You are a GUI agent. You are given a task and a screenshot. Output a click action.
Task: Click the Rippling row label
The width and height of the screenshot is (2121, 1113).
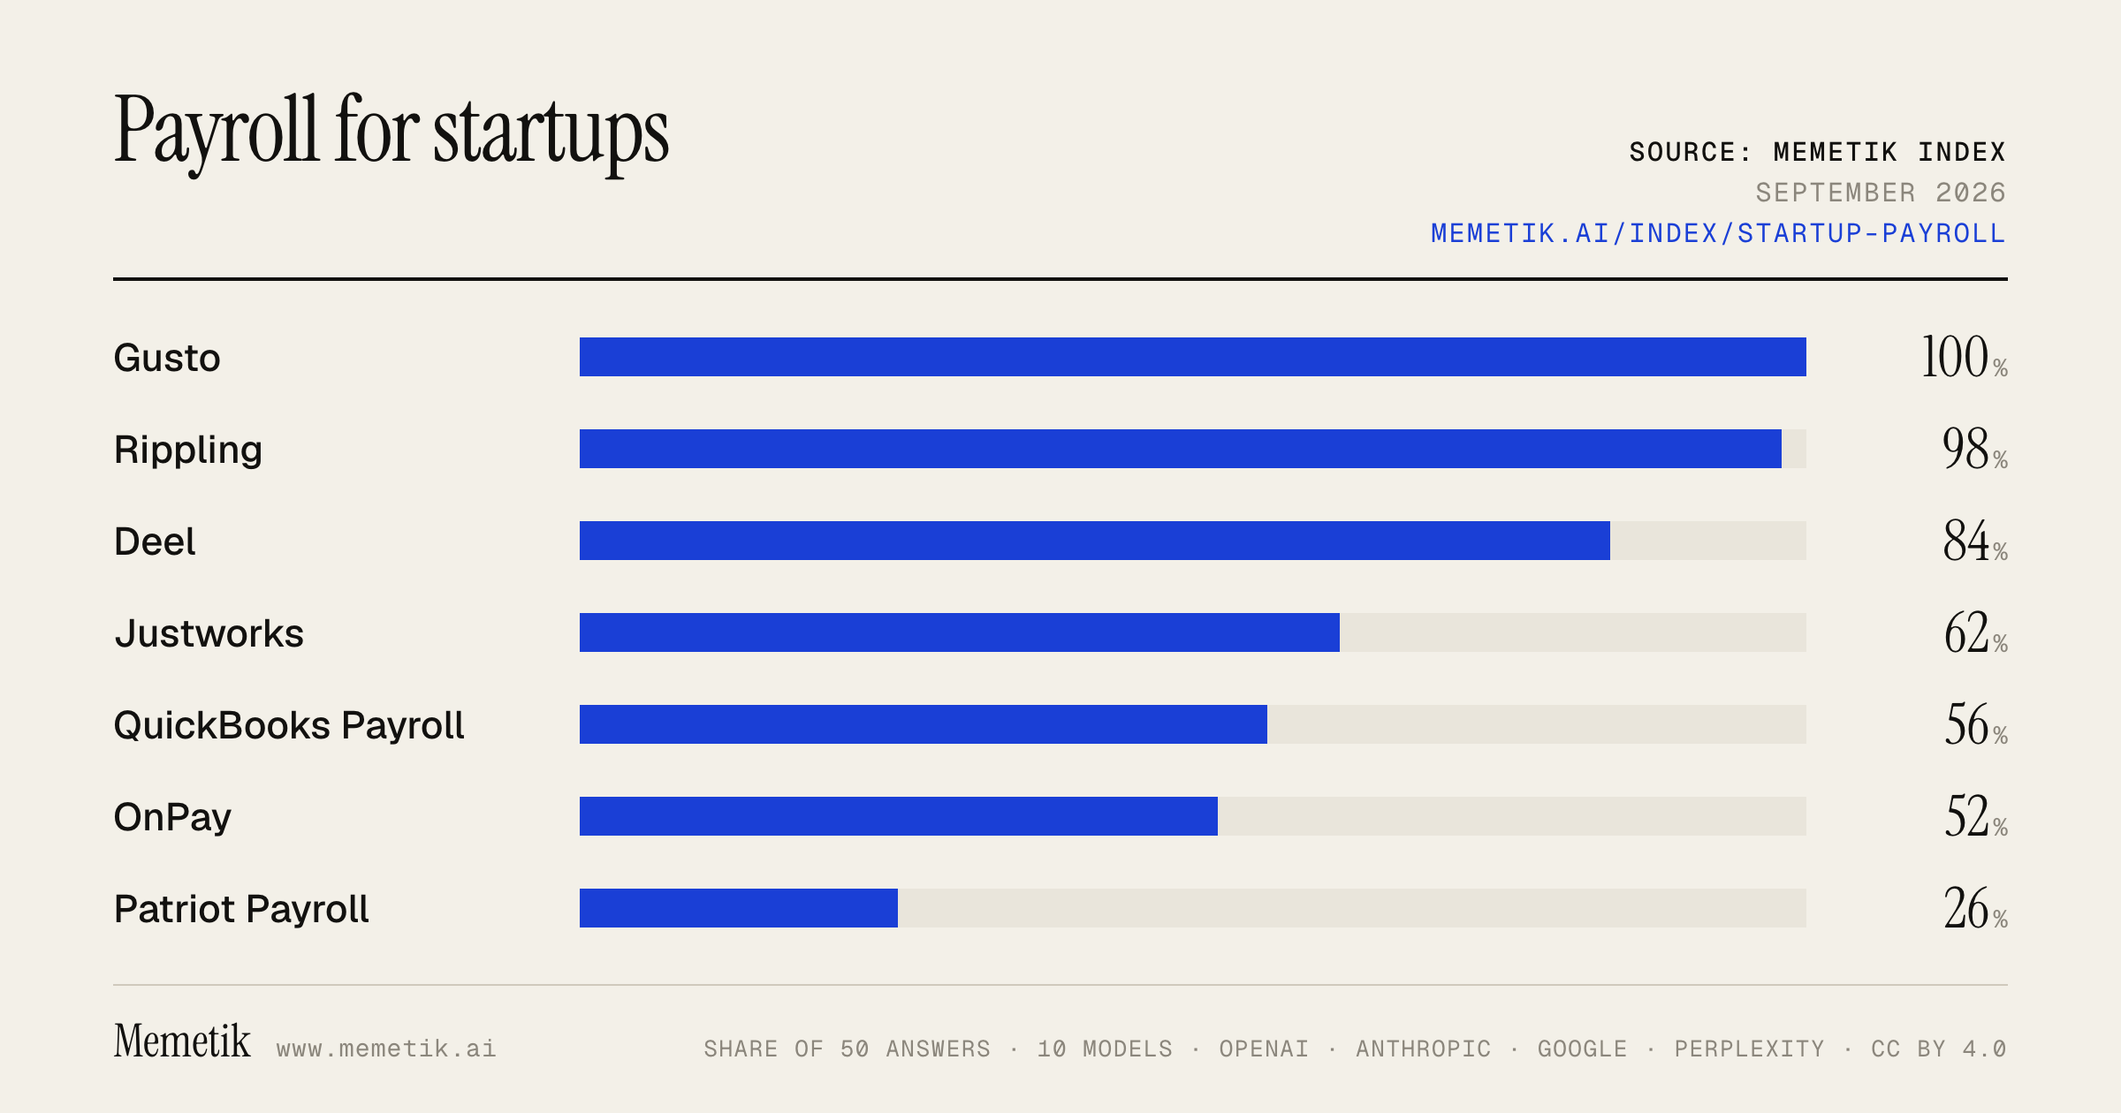(188, 450)
